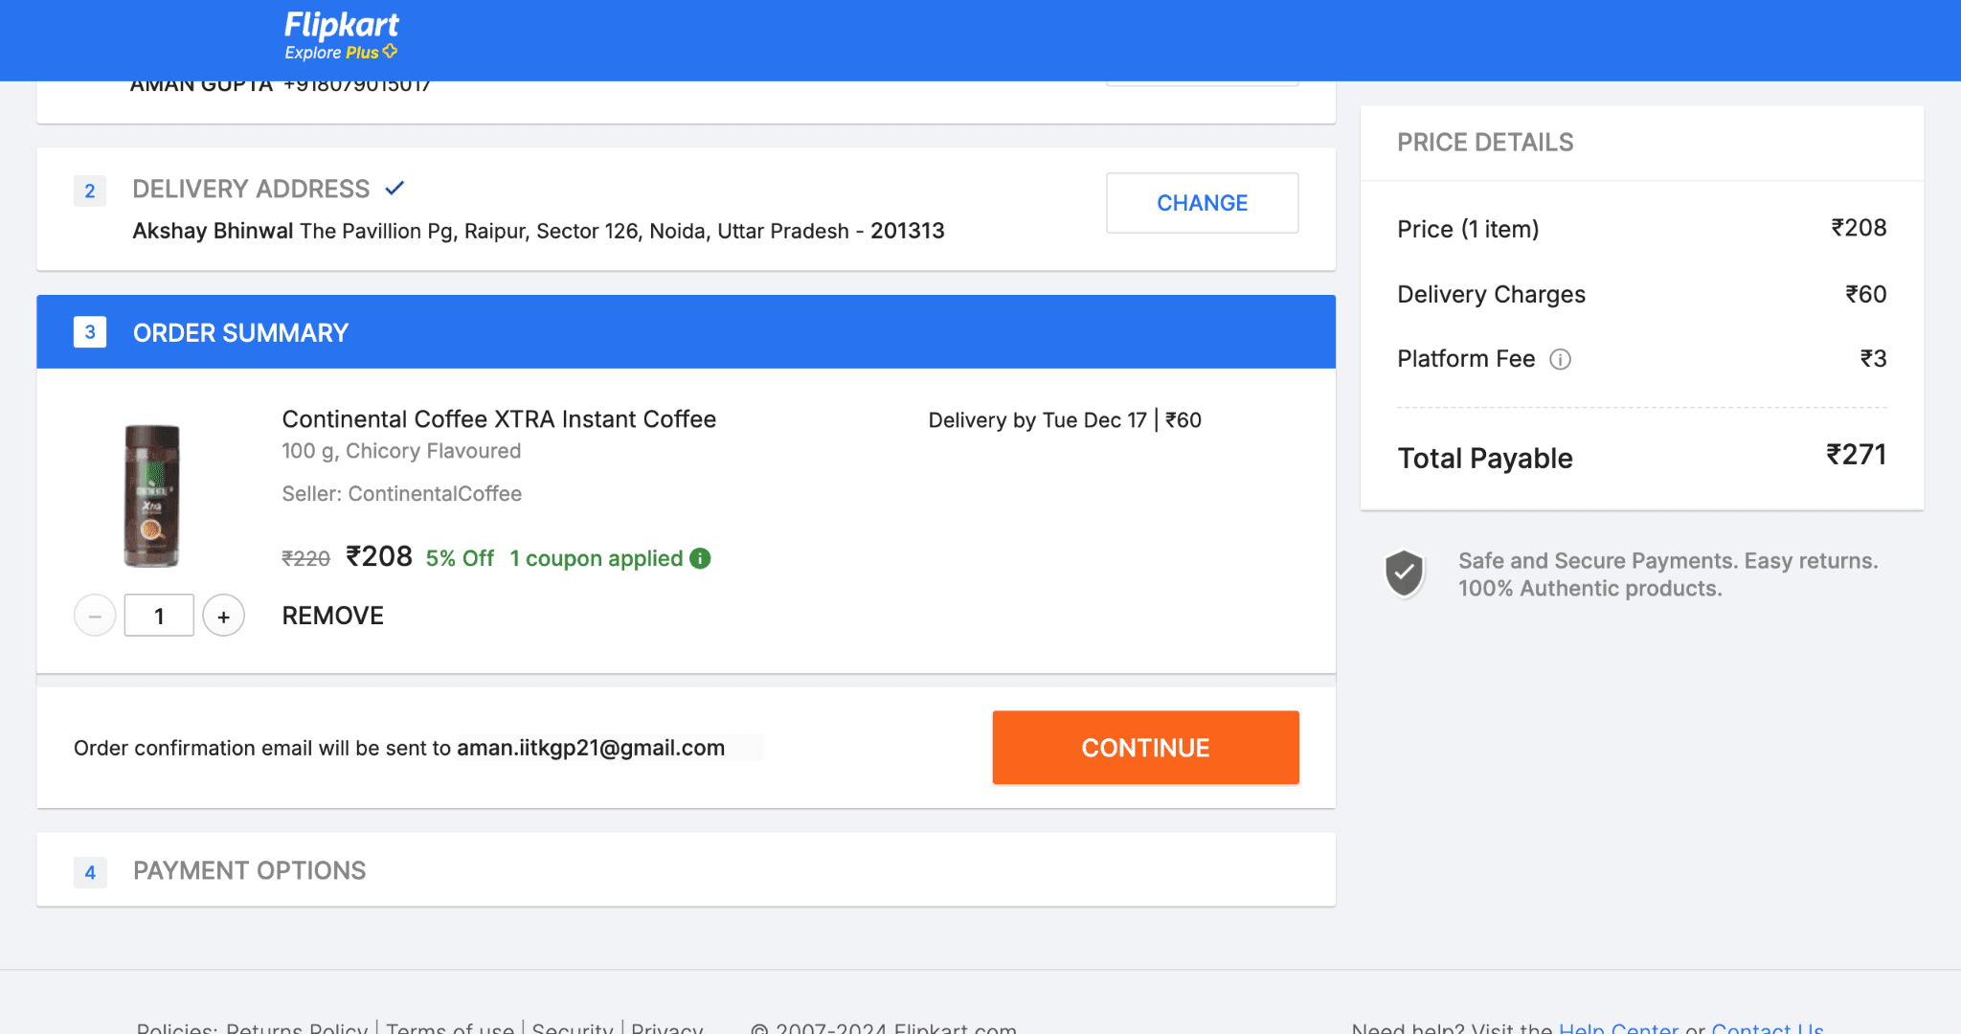The height and width of the screenshot is (1034, 1961).
Task: Click Delivery by Tue Dec 17 text
Action: click(x=1037, y=420)
